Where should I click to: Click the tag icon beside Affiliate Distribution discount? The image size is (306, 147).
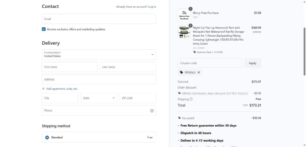pos(179,93)
